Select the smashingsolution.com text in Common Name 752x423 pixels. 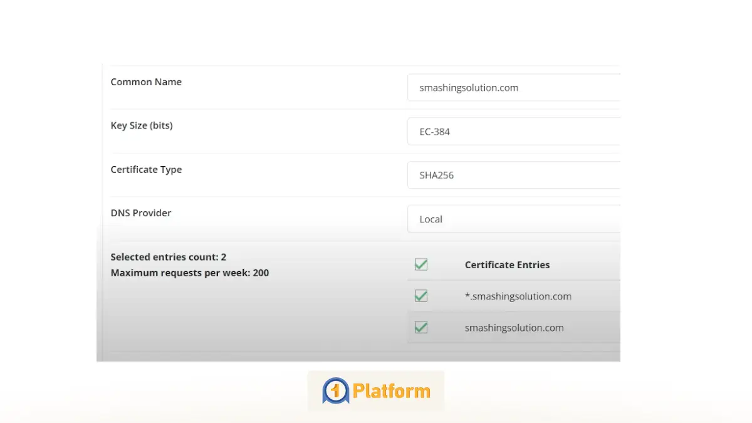(469, 87)
